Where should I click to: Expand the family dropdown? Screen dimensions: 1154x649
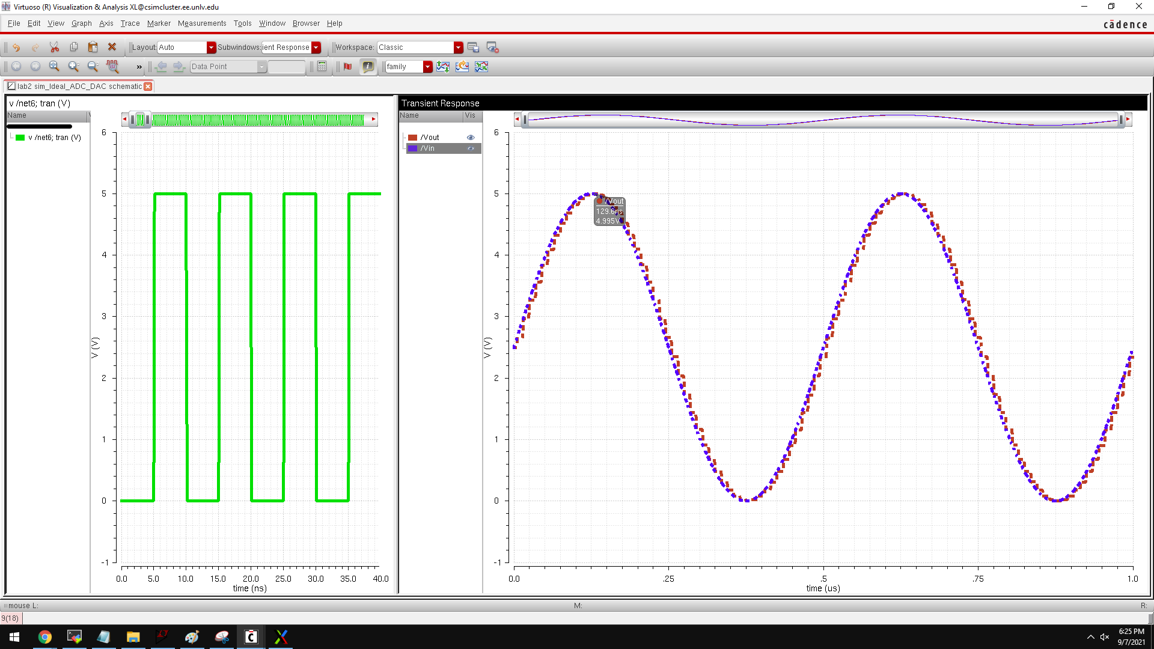tap(427, 67)
